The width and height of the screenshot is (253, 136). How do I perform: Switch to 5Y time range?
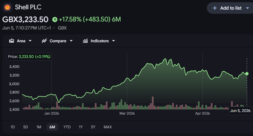click(93, 127)
